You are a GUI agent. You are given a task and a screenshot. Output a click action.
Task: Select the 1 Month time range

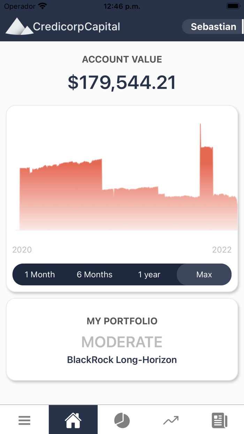(40, 275)
